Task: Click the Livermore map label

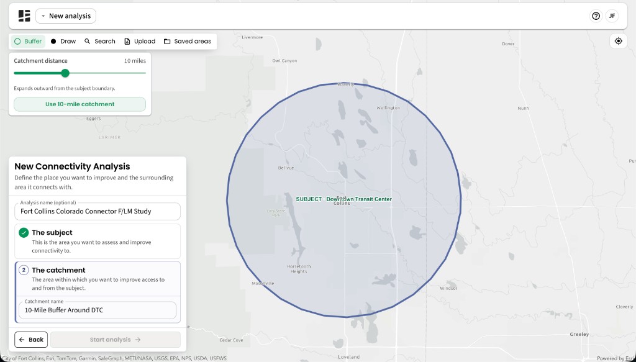Action: [x=252, y=37]
